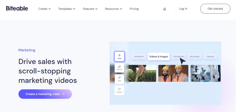Viewport: 236px width, 112px height.
Task: Switch to the Animations tab
Action: tap(139, 57)
